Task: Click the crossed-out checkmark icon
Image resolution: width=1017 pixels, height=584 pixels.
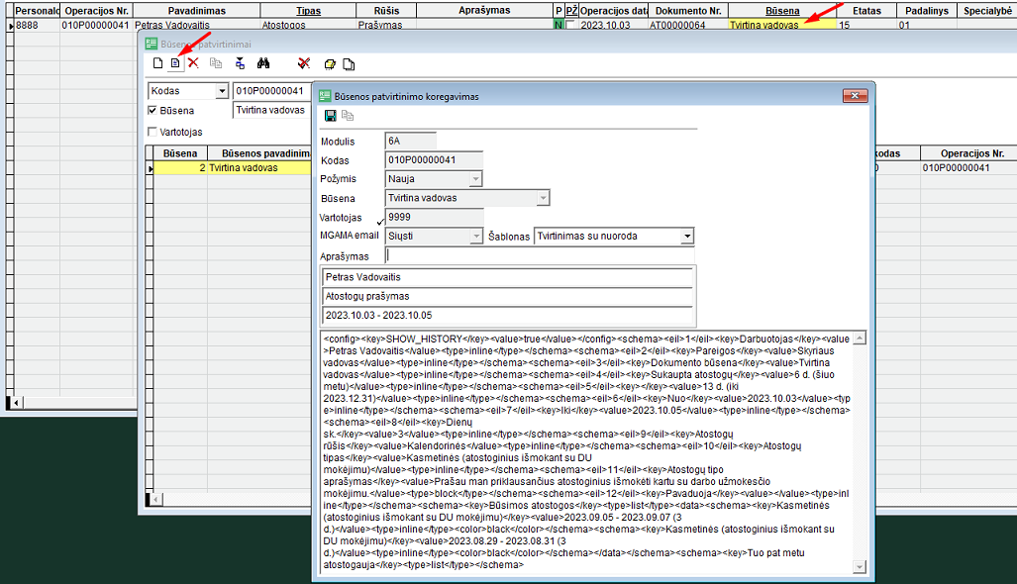Action: pos(304,63)
